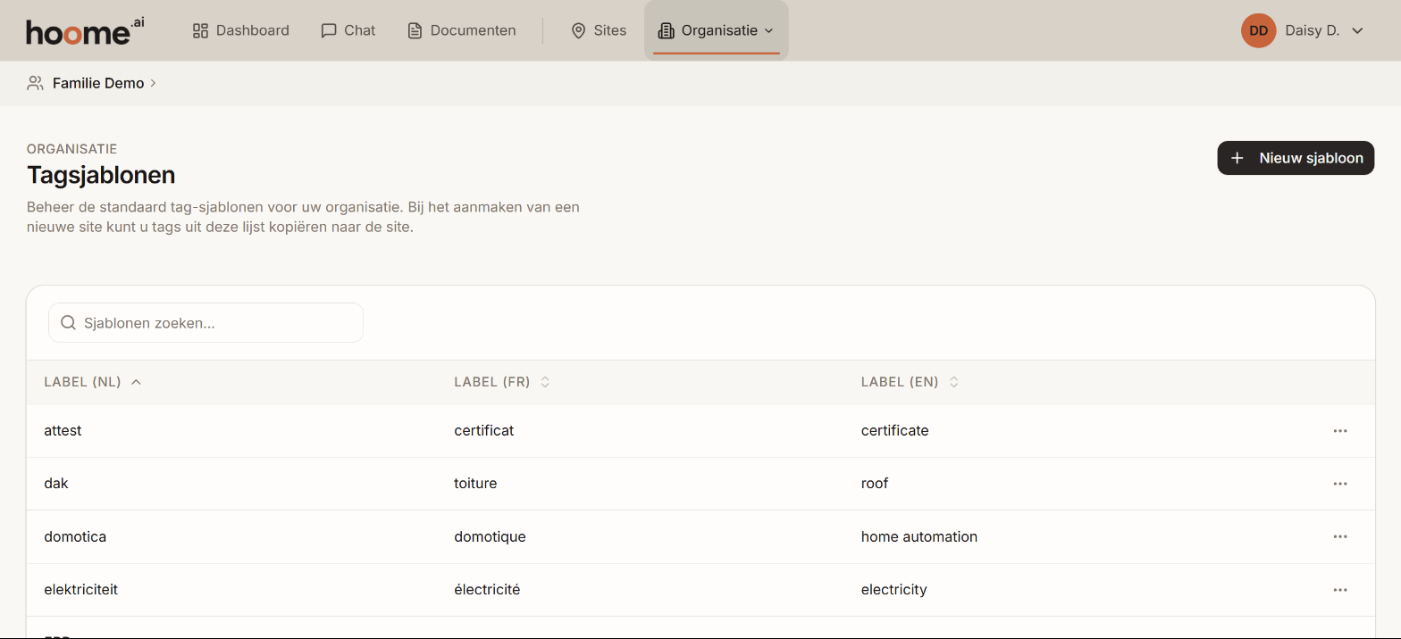Click the Familie Demo breadcrumb link
The image size is (1401, 639).
98,83
